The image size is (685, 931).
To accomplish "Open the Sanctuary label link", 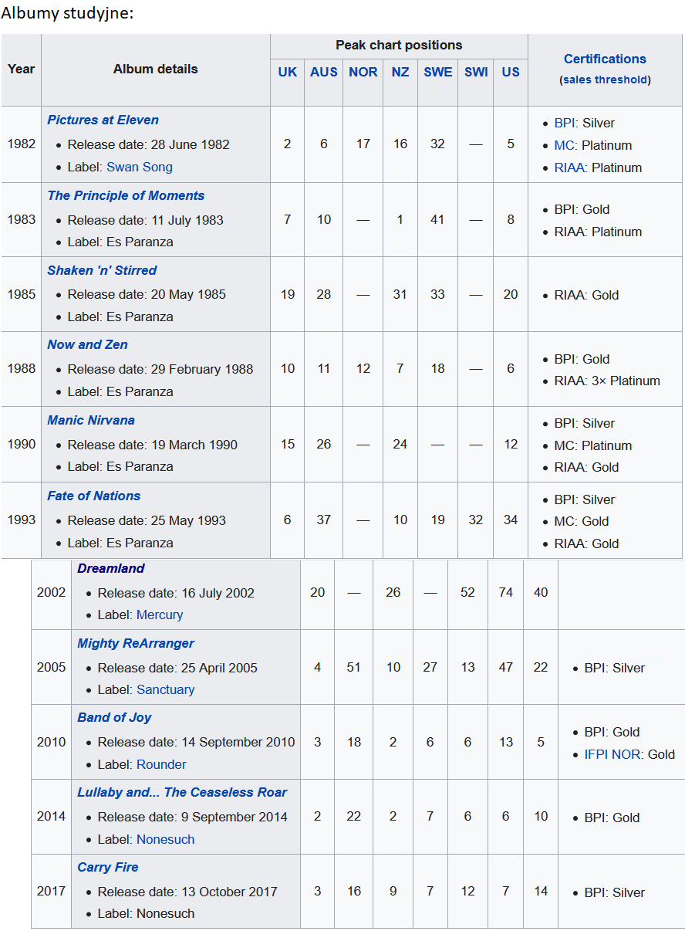I will pyautogui.click(x=165, y=689).
